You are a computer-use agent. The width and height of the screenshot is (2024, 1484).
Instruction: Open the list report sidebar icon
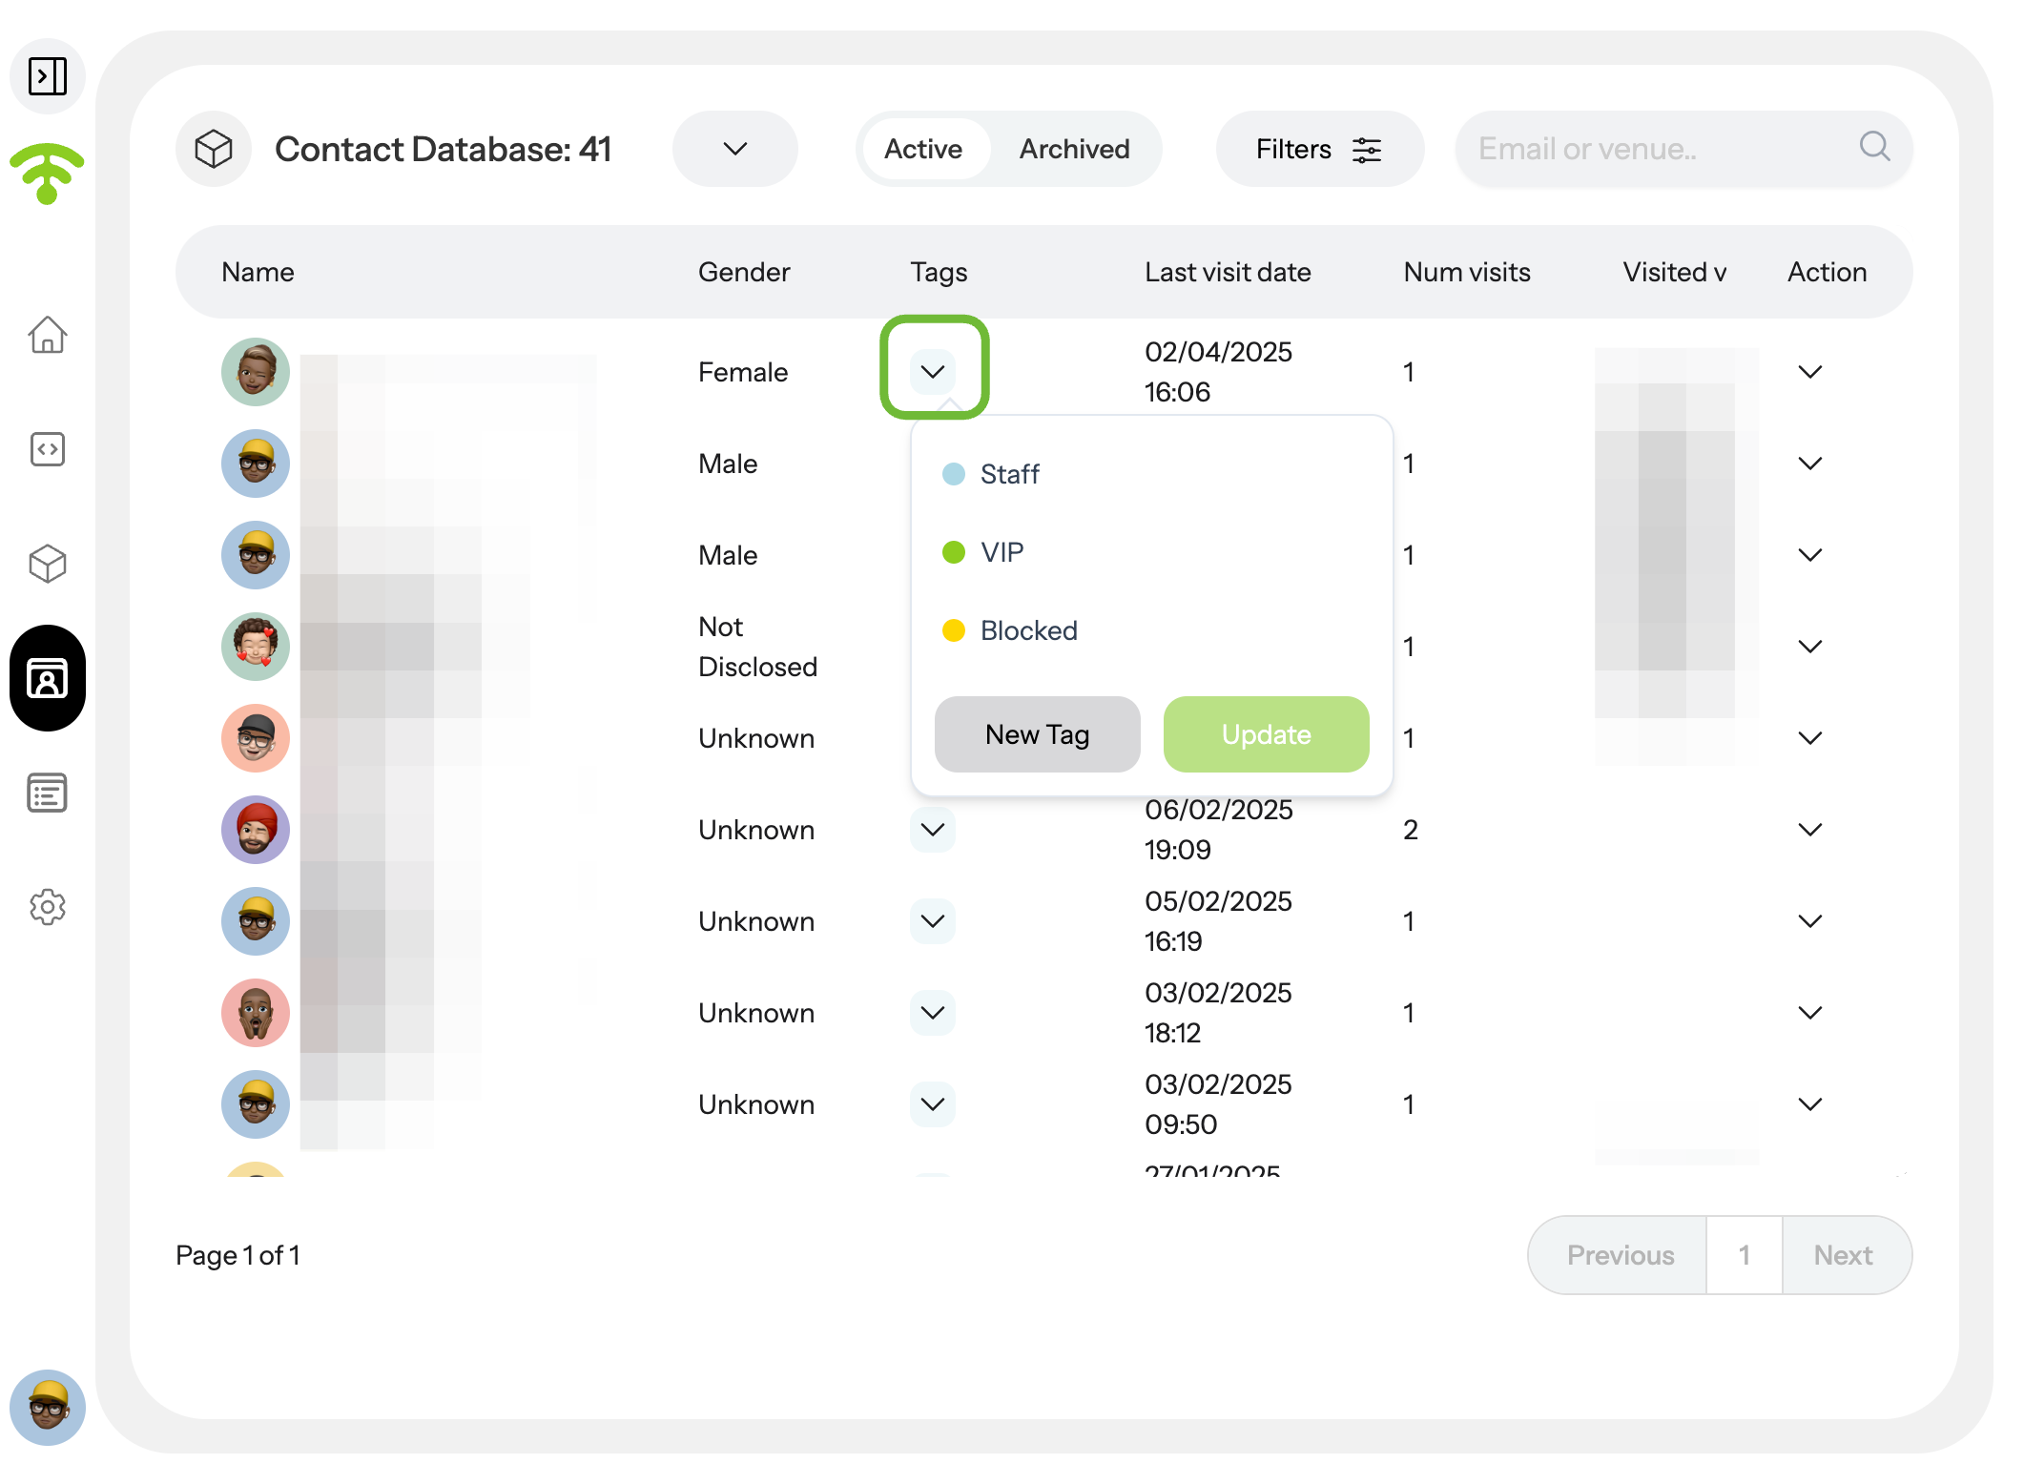pos(47,793)
